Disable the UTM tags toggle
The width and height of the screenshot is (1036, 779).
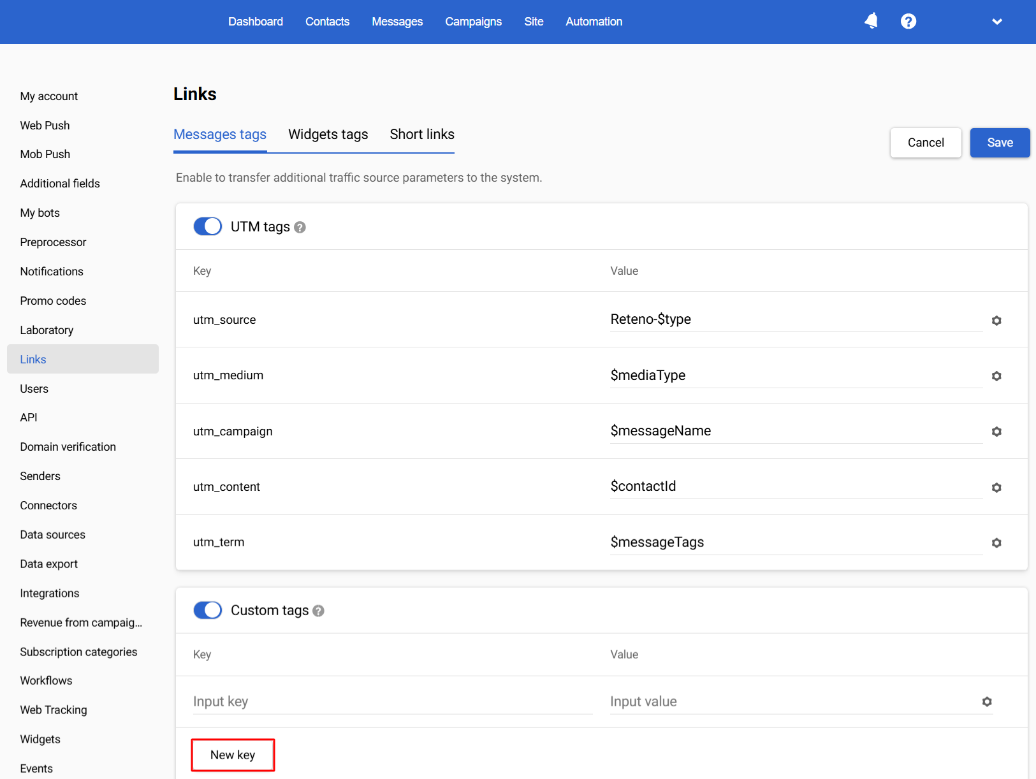pyautogui.click(x=208, y=226)
